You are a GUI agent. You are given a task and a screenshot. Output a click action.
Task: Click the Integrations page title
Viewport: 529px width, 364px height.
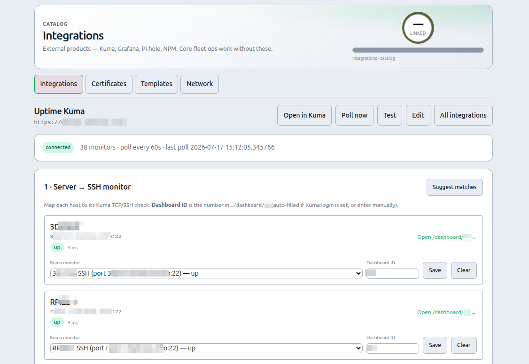(73, 36)
